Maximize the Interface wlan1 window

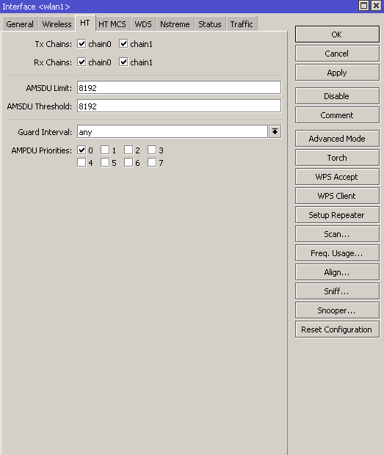coord(363,6)
